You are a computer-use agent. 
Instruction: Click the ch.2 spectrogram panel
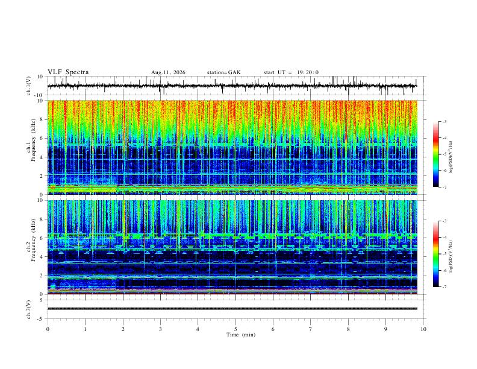(x=232, y=247)
